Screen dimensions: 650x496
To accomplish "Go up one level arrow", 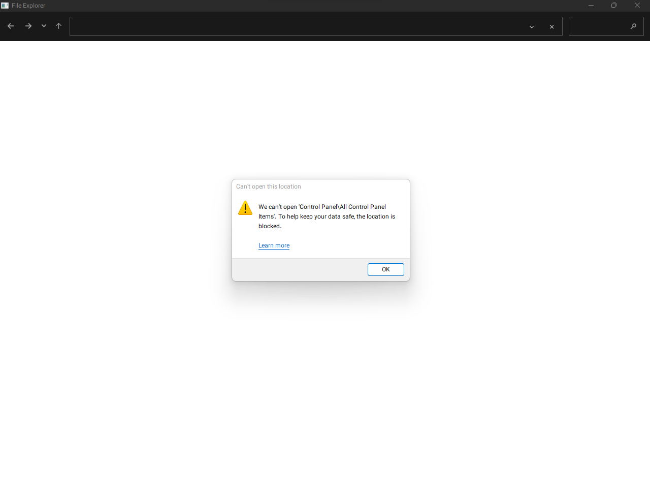I will (x=58, y=26).
